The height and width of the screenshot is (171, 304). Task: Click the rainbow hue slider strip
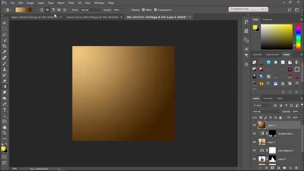(298, 37)
